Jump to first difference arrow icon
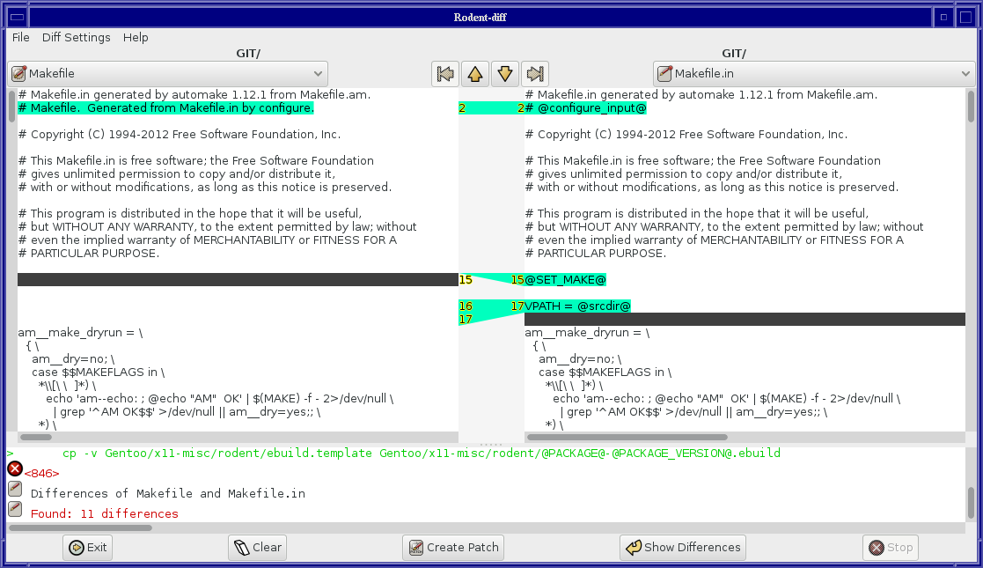The image size is (983, 568). (x=445, y=74)
